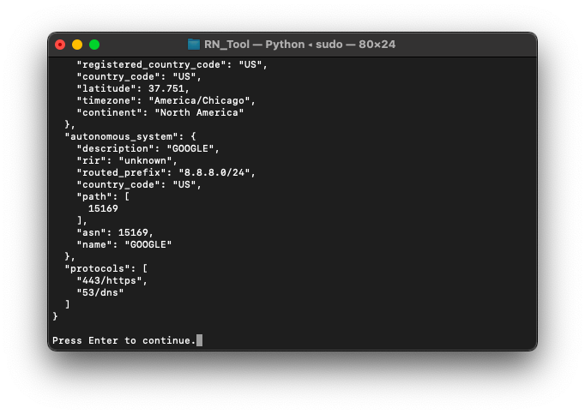Image resolution: width=585 pixels, height=414 pixels.
Task: Click the "rir": "unknown" line
Action: pos(127,161)
